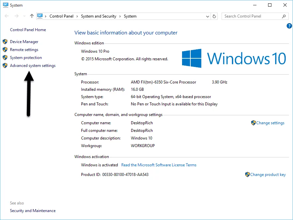Click the Change settings link
The width and height of the screenshot is (293, 220).
click(270, 123)
